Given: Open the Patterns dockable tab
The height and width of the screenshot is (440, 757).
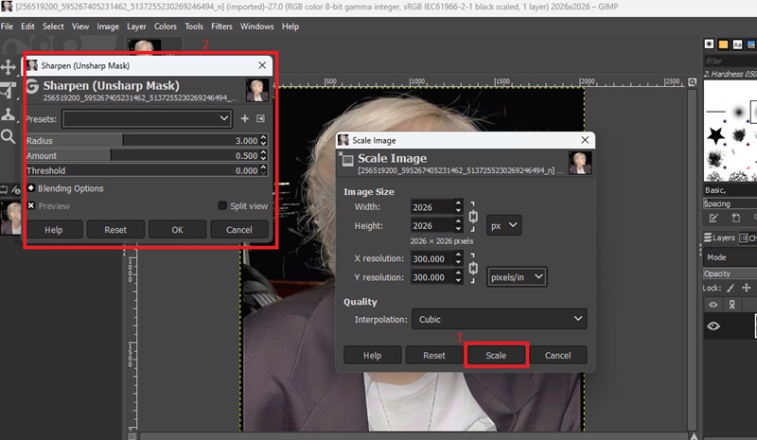Looking at the screenshot, I should point(723,44).
